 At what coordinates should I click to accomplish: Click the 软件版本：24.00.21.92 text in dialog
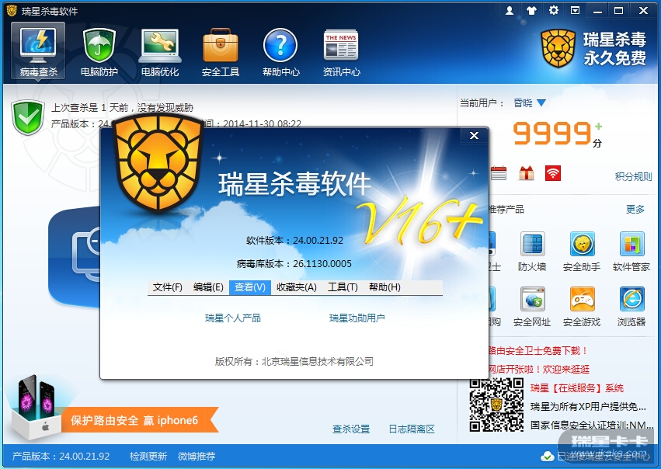coord(294,240)
